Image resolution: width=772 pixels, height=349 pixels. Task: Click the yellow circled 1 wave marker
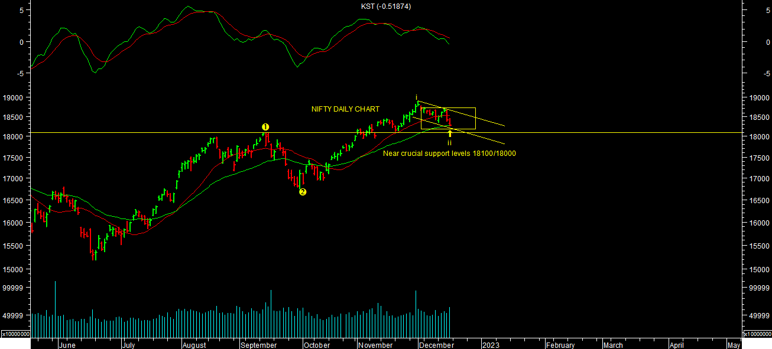tap(265, 127)
